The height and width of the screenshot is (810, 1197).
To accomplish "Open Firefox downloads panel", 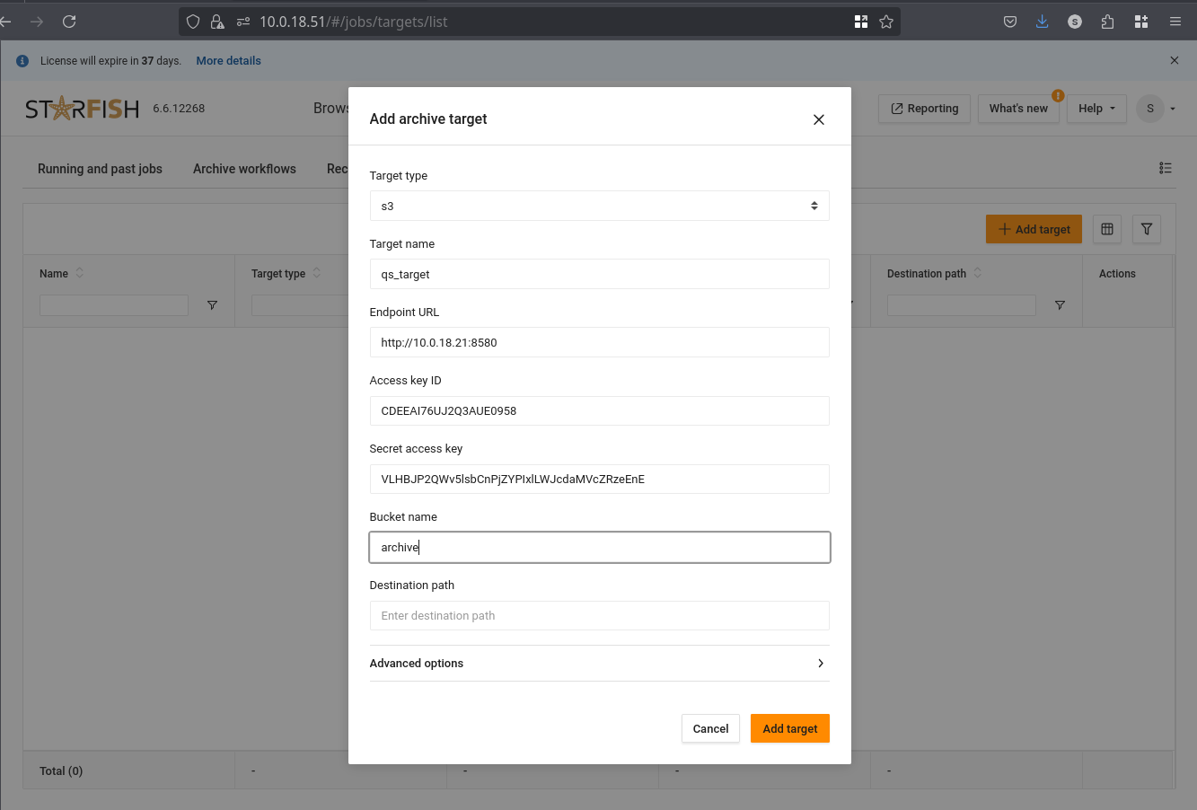I will click(x=1042, y=22).
